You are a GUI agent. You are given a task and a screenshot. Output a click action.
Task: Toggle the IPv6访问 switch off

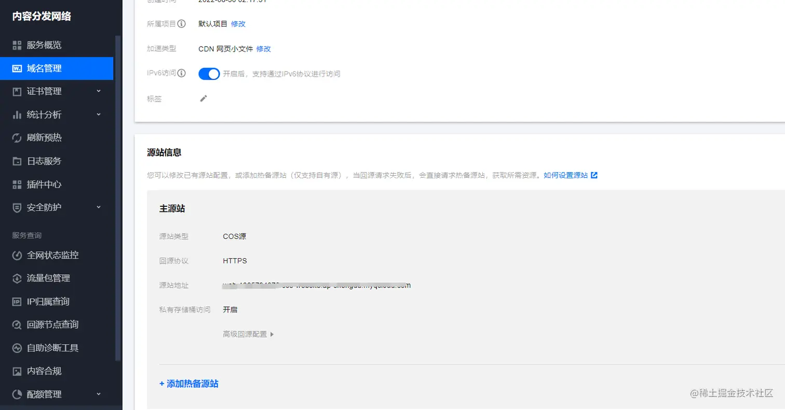point(209,74)
